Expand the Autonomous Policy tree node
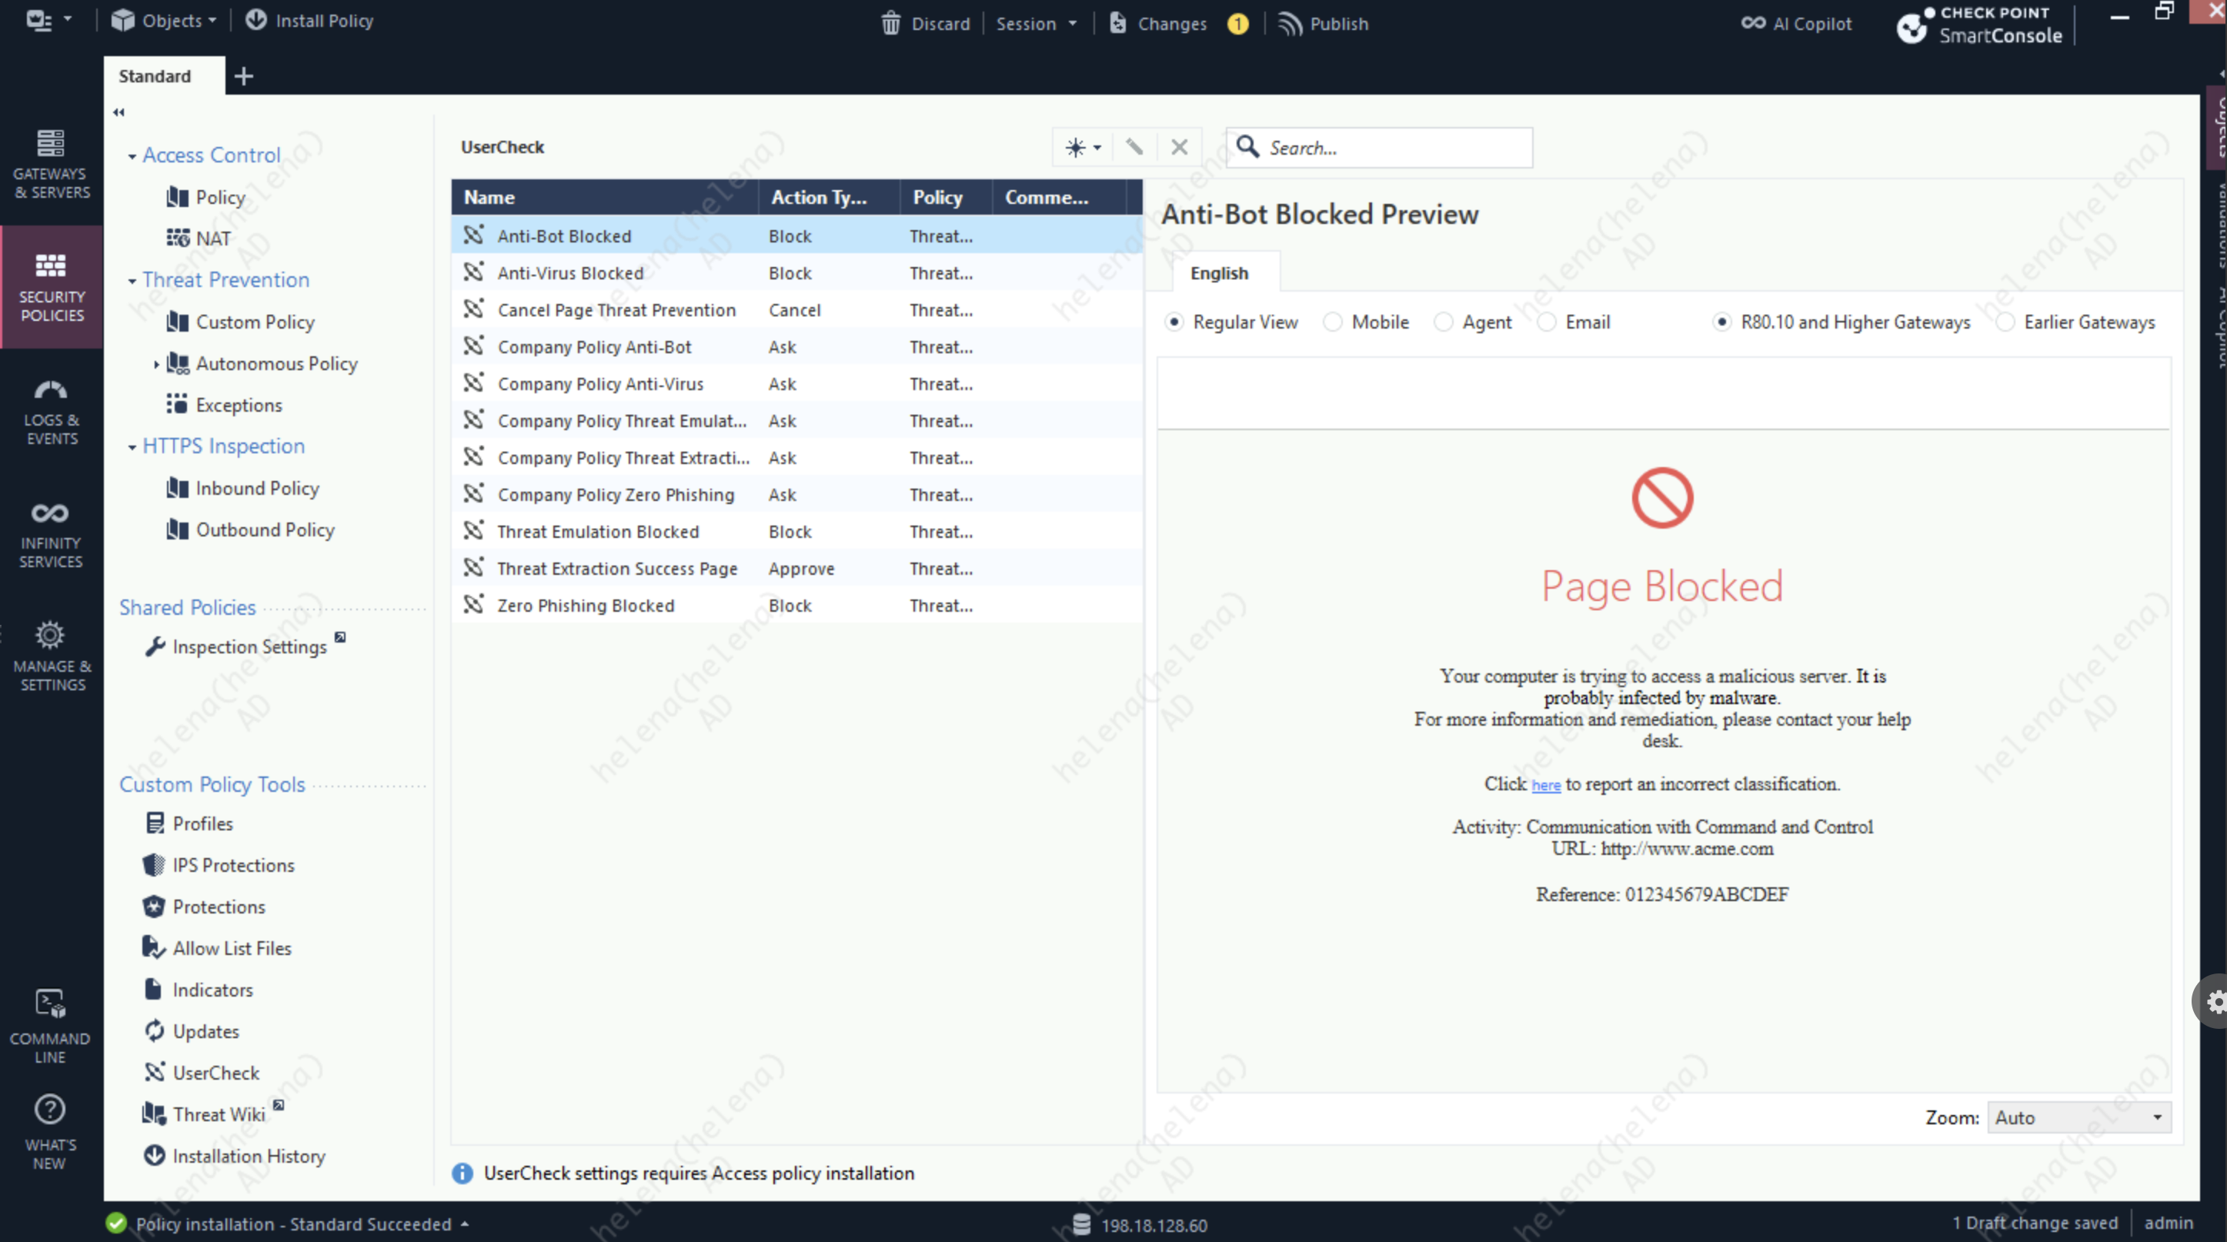2227x1242 pixels. [156, 364]
